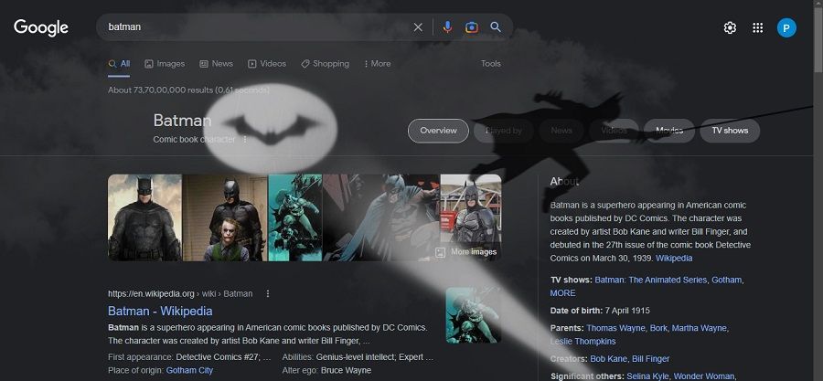Screen dimensions: 823x381
Task: Open the teal comic Batman image thumbnail
Action: 295,217
